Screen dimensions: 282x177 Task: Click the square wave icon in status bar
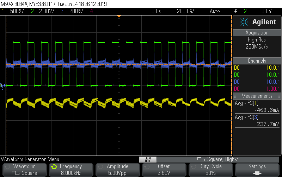200,159
